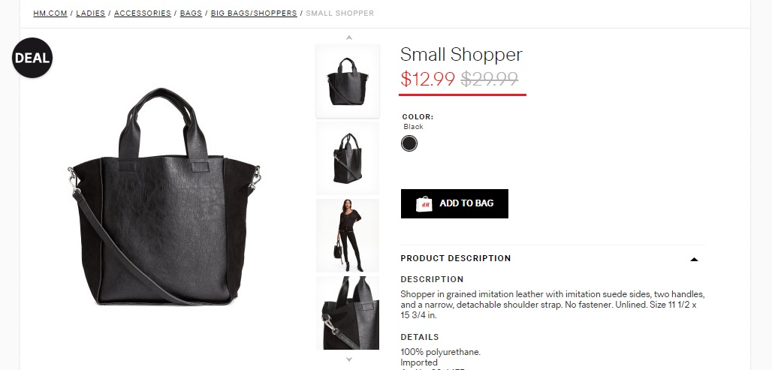Select the Black color swatch
Image resolution: width=772 pixels, height=370 pixels.
tap(409, 143)
